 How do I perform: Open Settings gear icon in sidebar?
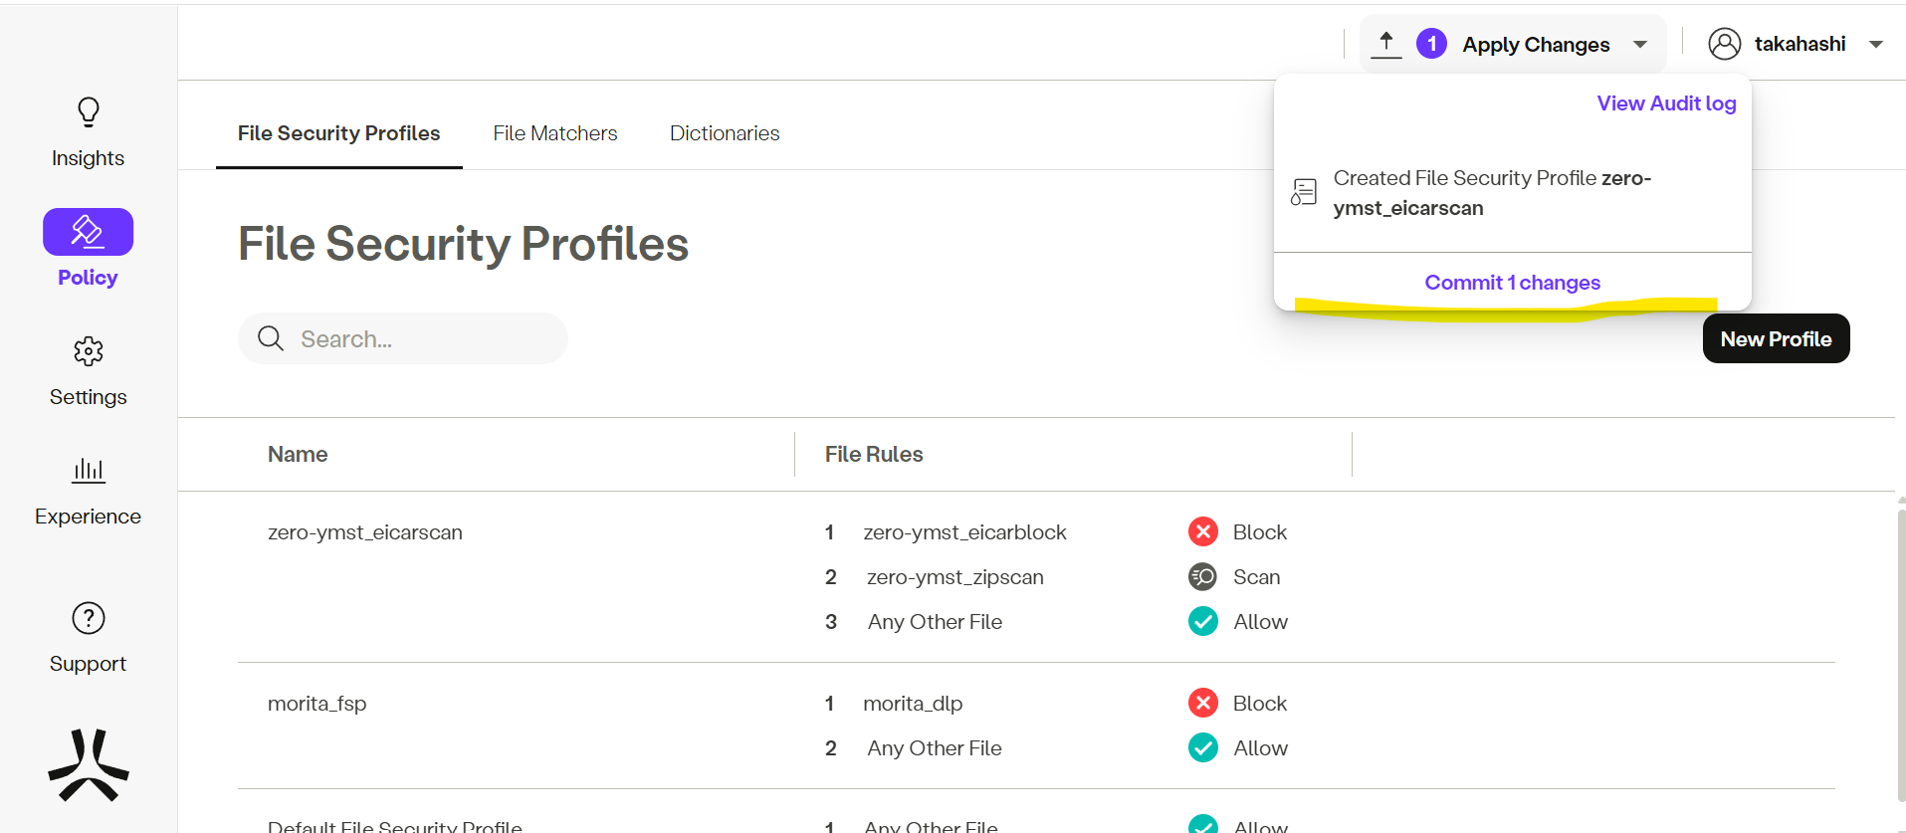coord(89,351)
